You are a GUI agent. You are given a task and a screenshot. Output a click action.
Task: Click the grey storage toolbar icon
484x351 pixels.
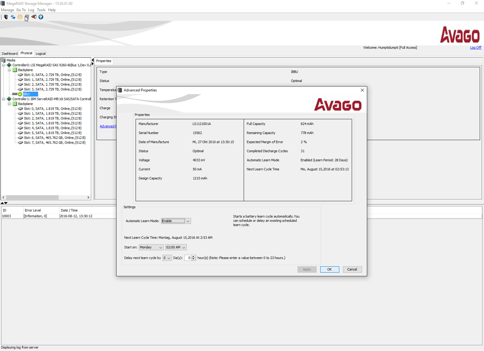[x=27, y=17]
